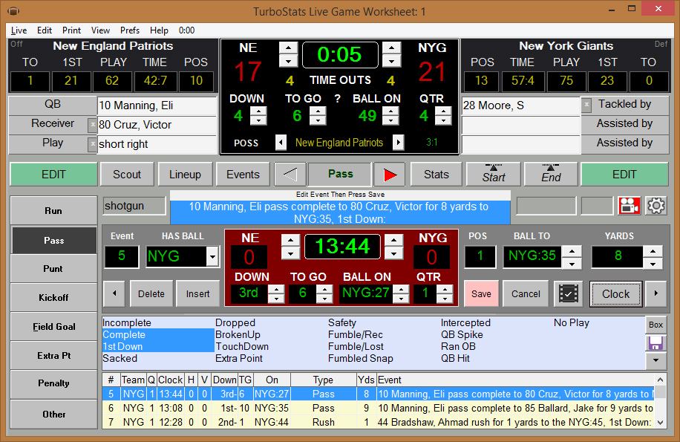Delete the current event
680x442 pixels.
151,293
